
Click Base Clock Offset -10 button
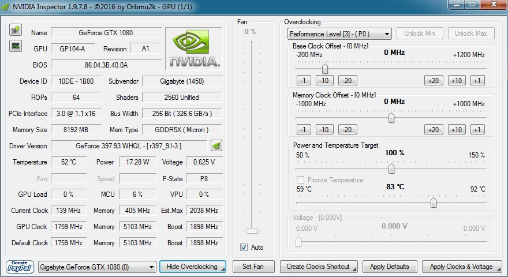(x=324, y=81)
